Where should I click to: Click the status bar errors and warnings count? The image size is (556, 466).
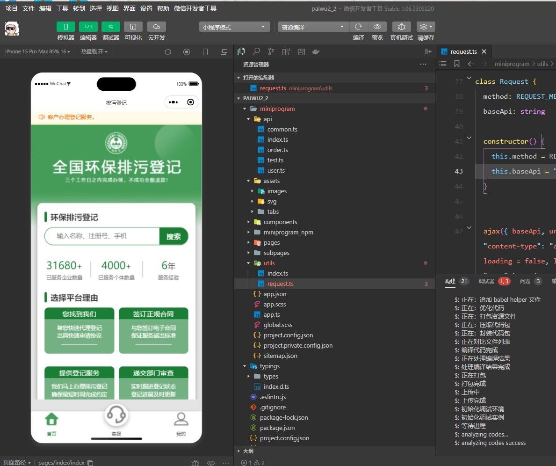pos(253,463)
